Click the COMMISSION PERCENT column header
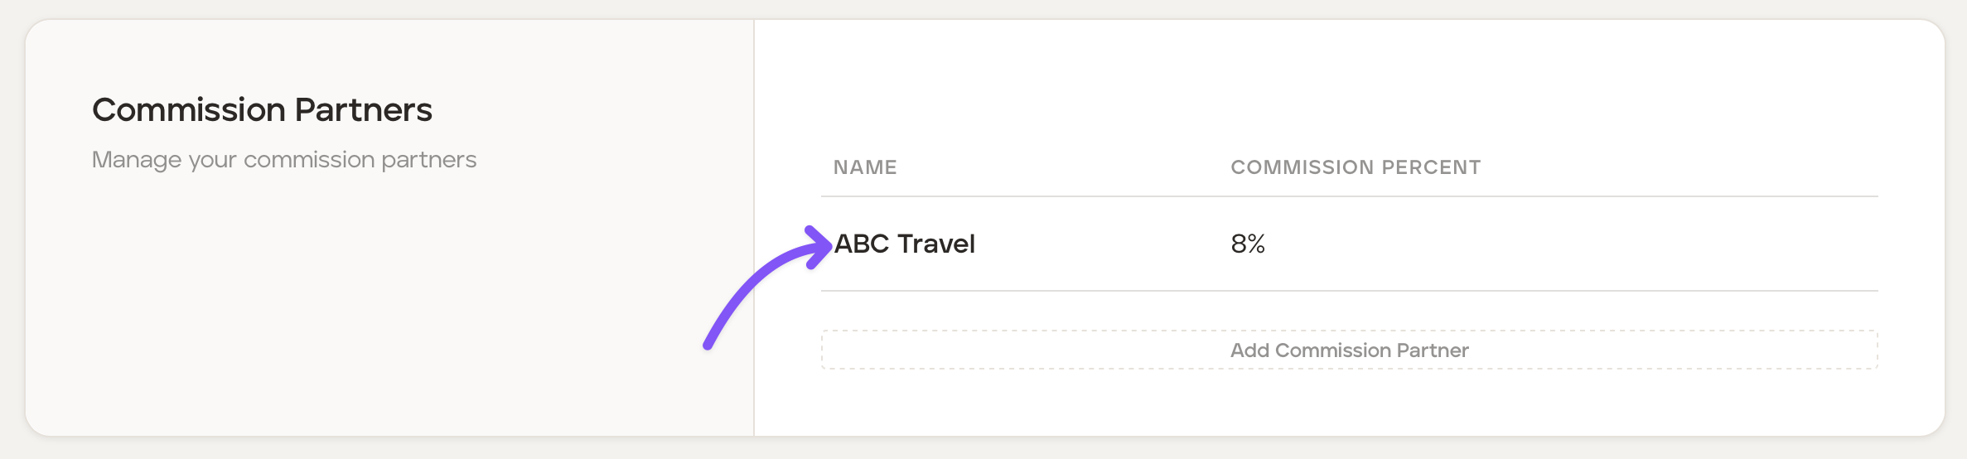This screenshot has height=459, width=1967. 1356,167
